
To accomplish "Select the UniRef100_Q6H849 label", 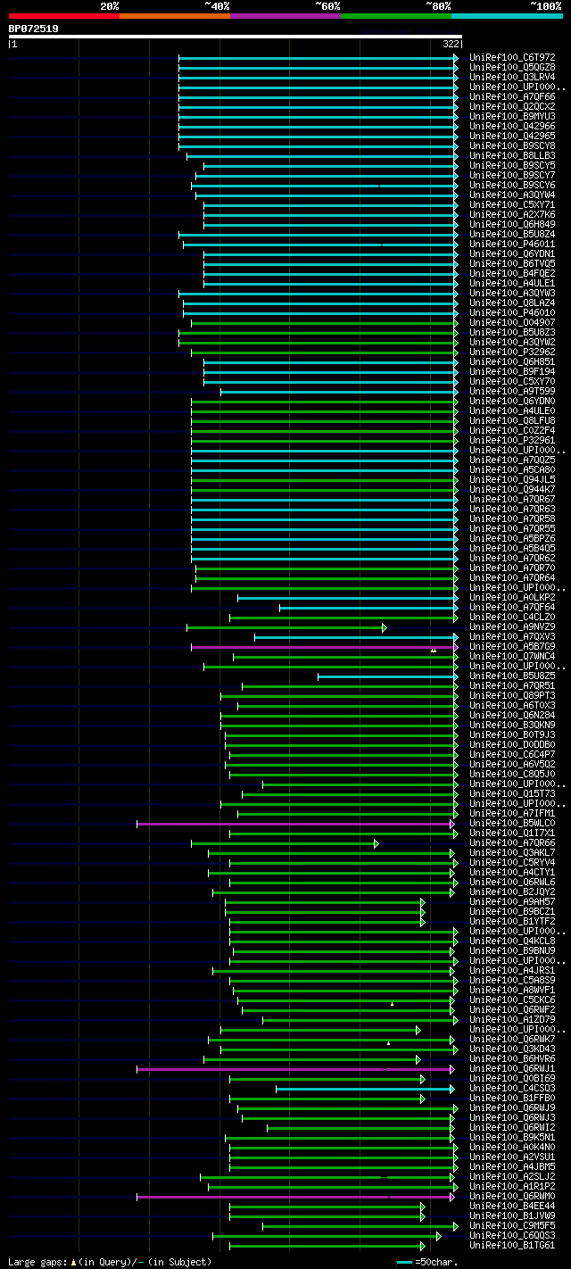I will [512, 224].
